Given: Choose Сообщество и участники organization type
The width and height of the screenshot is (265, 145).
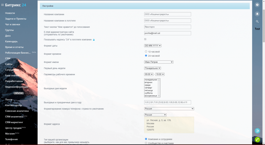Looking at the screenshot, I should click(x=146, y=143).
